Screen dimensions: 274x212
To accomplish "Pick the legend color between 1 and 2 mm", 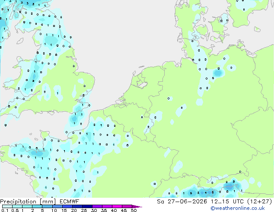I will (27, 206).
